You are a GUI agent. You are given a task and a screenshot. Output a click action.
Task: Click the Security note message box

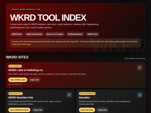click(x=75, y=43)
